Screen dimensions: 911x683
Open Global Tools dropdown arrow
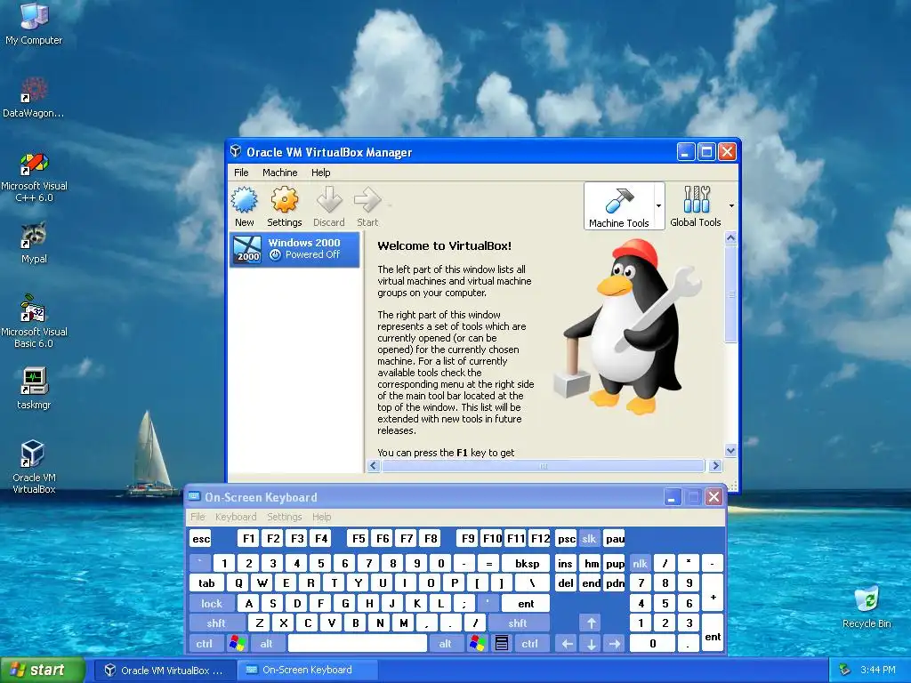click(731, 205)
